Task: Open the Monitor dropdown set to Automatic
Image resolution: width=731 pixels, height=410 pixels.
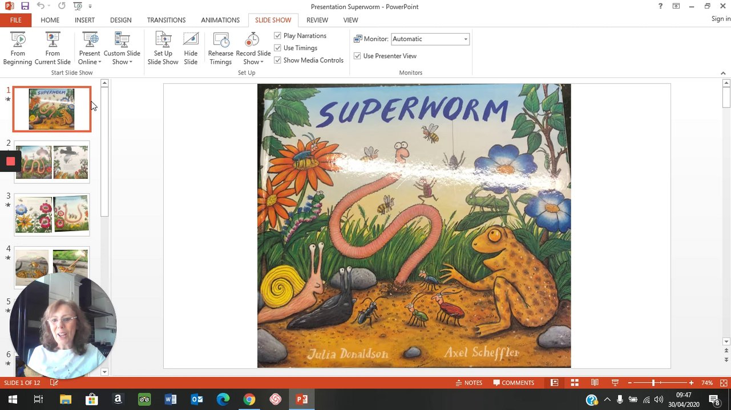Action: coord(430,39)
